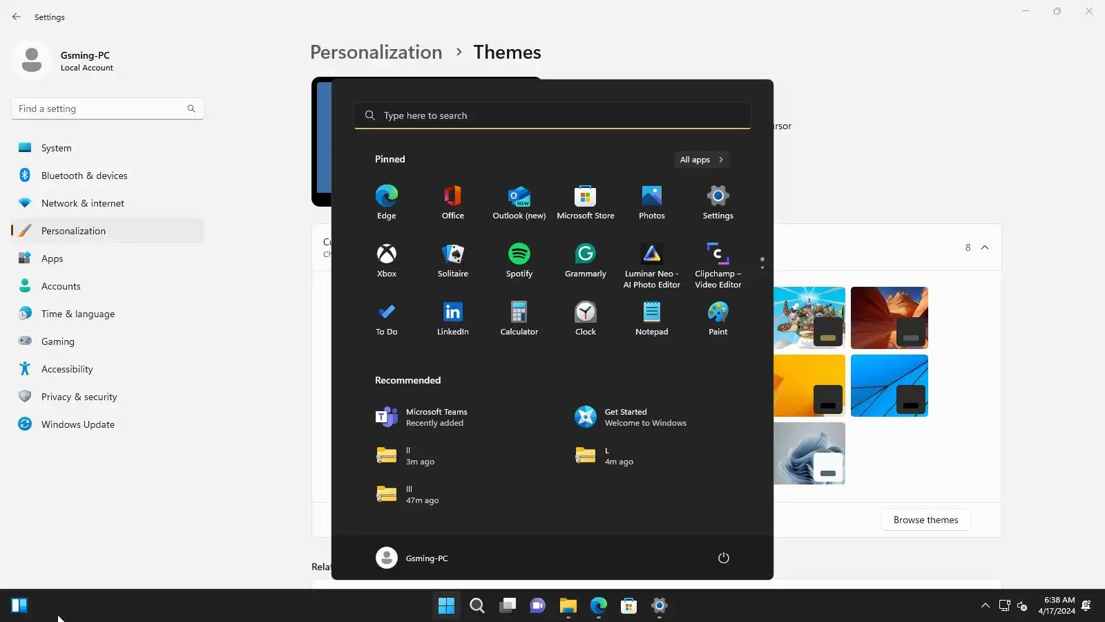The image size is (1105, 622).
Task: Launch the pinned Office app
Action: click(453, 202)
